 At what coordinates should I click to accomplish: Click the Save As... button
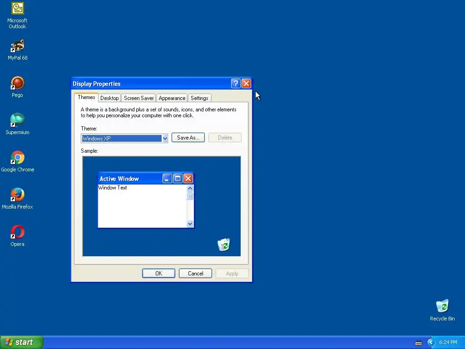point(188,138)
